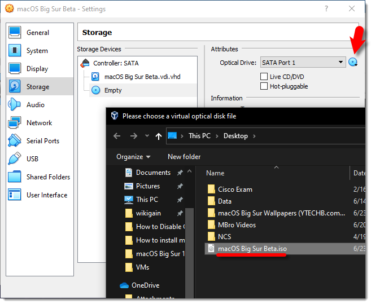Click the Date column header
This screenshot has width=371, height=304.
tap(358, 173)
